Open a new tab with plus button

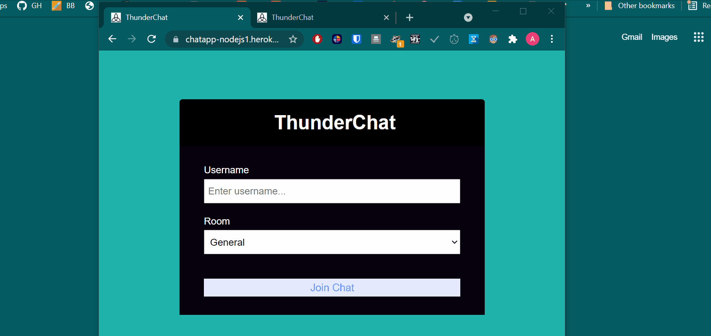pos(410,17)
